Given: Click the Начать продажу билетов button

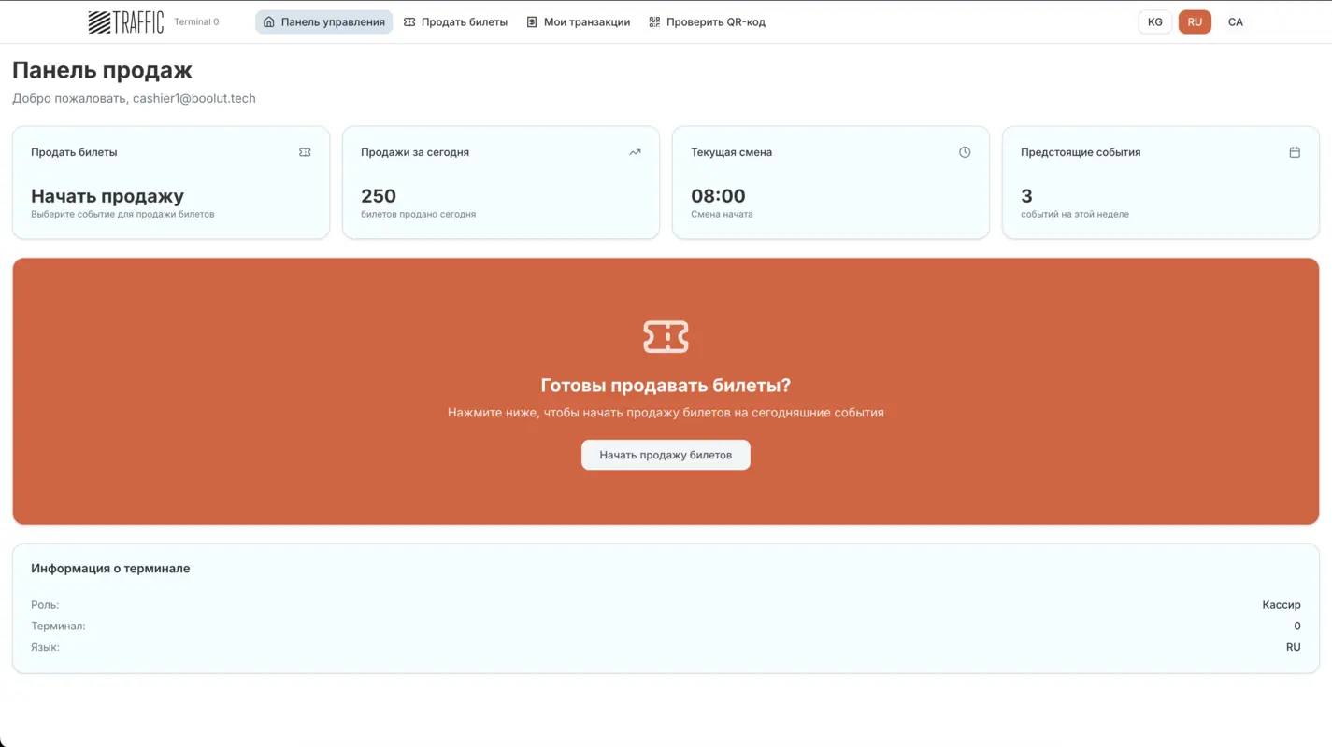Looking at the screenshot, I should (x=666, y=455).
